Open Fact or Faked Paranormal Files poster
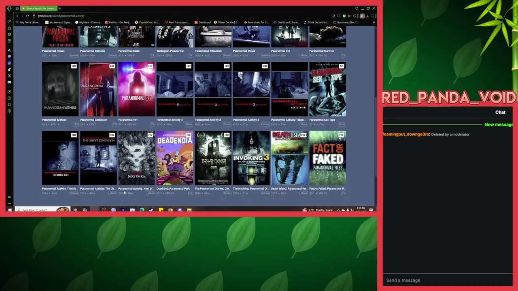This screenshot has width=518, height=291. pyautogui.click(x=327, y=158)
